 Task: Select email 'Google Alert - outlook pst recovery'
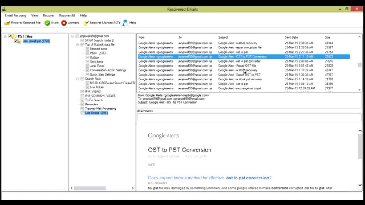click(244, 79)
